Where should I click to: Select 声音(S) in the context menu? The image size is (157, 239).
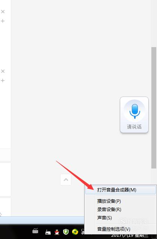(104, 218)
